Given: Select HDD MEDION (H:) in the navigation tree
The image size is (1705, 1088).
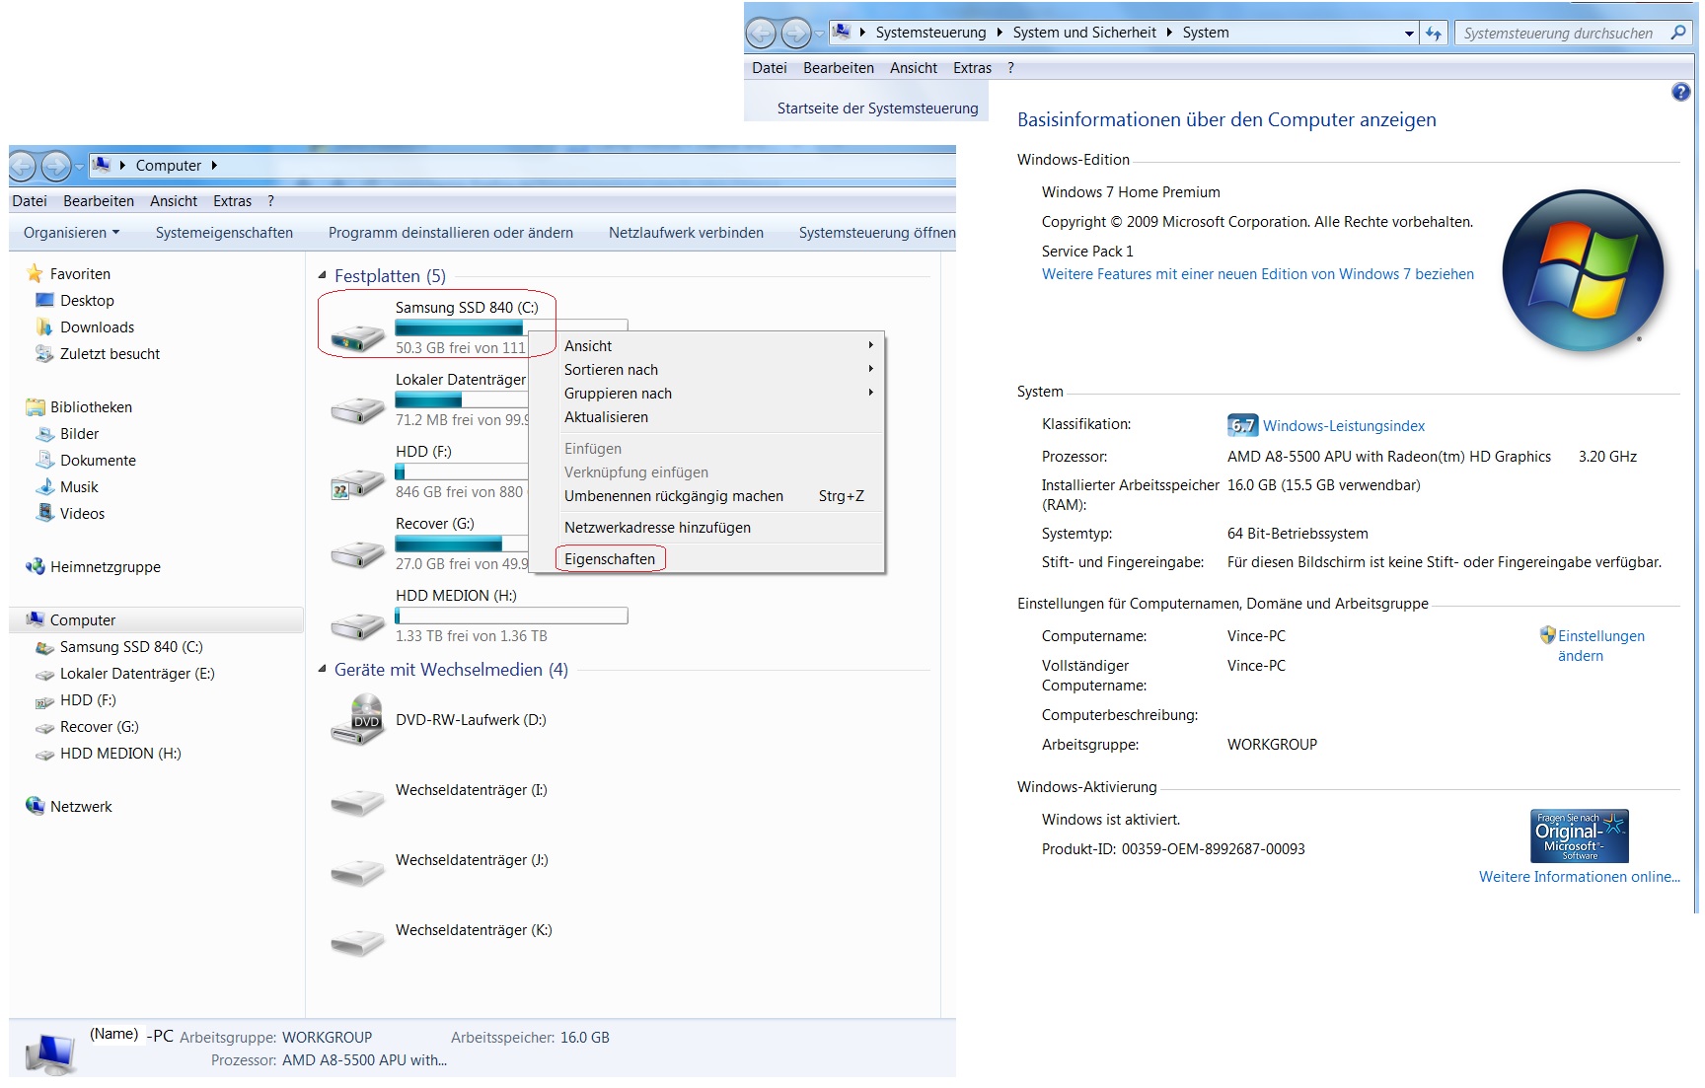Looking at the screenshot, I should [x=120, y=754].
